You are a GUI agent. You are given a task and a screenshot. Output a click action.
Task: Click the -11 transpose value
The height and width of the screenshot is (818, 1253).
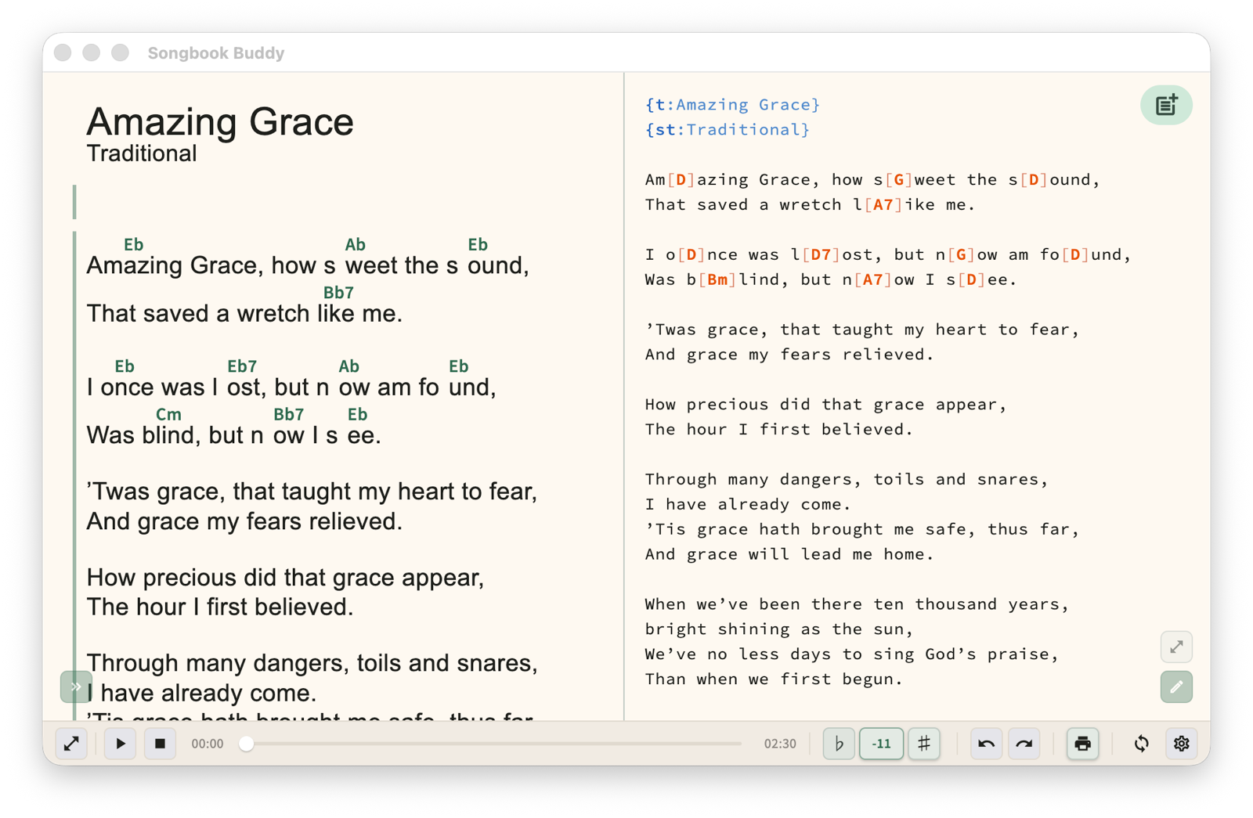[x=882, y=744]
